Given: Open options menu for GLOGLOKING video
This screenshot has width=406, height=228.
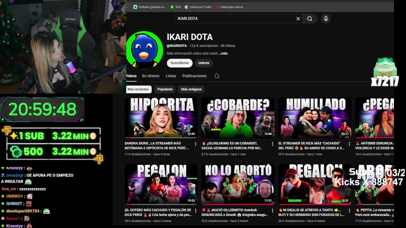Looking at the screenshot, I should (272, 144).
